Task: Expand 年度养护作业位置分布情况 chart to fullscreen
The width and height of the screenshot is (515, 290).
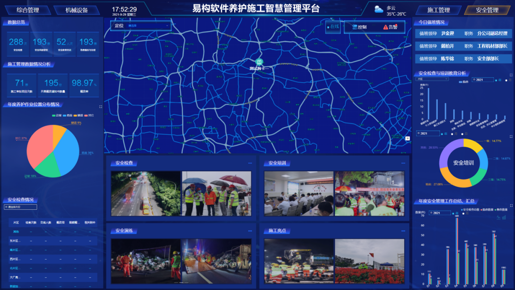Action: [101, 107]
